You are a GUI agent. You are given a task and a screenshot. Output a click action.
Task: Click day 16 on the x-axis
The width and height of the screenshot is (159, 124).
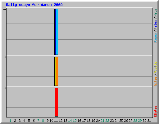click(x=79, y=121)
